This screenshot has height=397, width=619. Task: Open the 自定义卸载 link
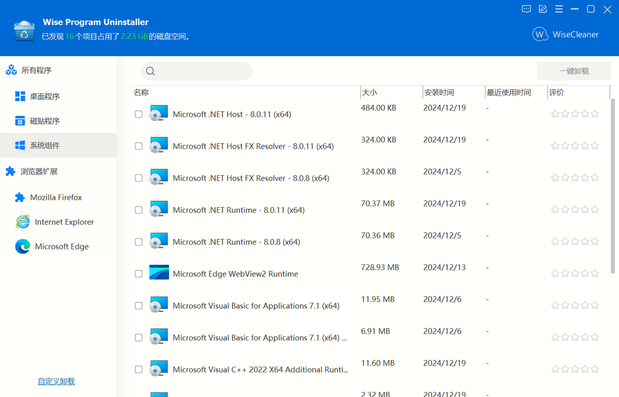(56, 380)
